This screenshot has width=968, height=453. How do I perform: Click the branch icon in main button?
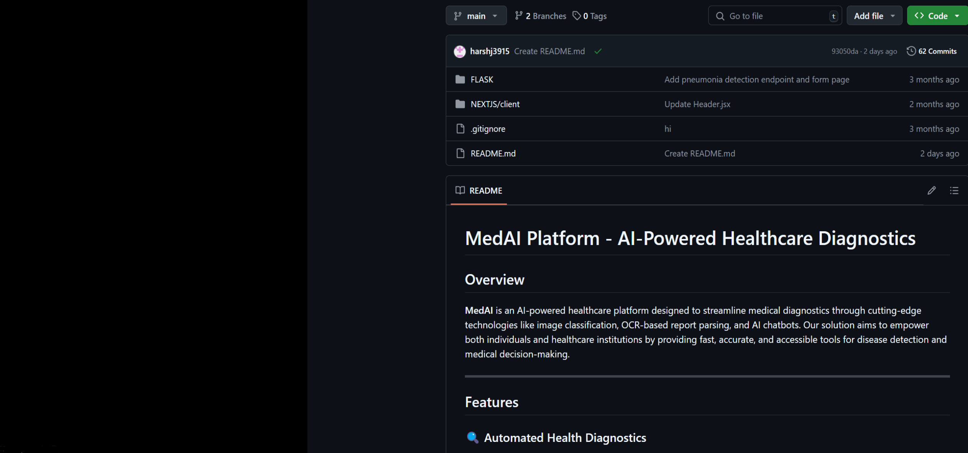[x=457, y=16]
